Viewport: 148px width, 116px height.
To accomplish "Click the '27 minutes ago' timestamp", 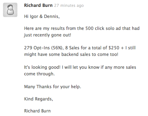I will click(69, 5).
